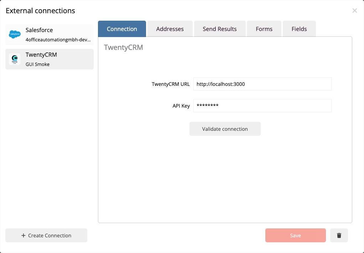Click the GUI Smoke subtitle text
Viewport: 364px width, 253px height.
point(38,64)
